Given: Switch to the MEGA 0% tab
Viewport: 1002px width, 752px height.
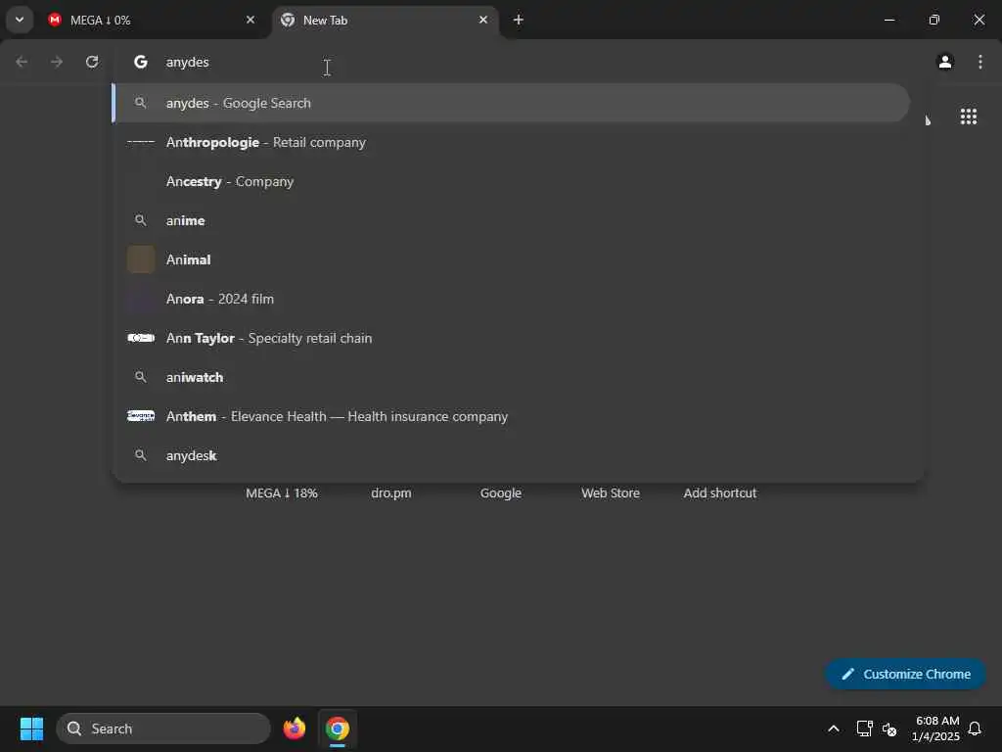Looking at the screenshot, I should click(152, 20).
